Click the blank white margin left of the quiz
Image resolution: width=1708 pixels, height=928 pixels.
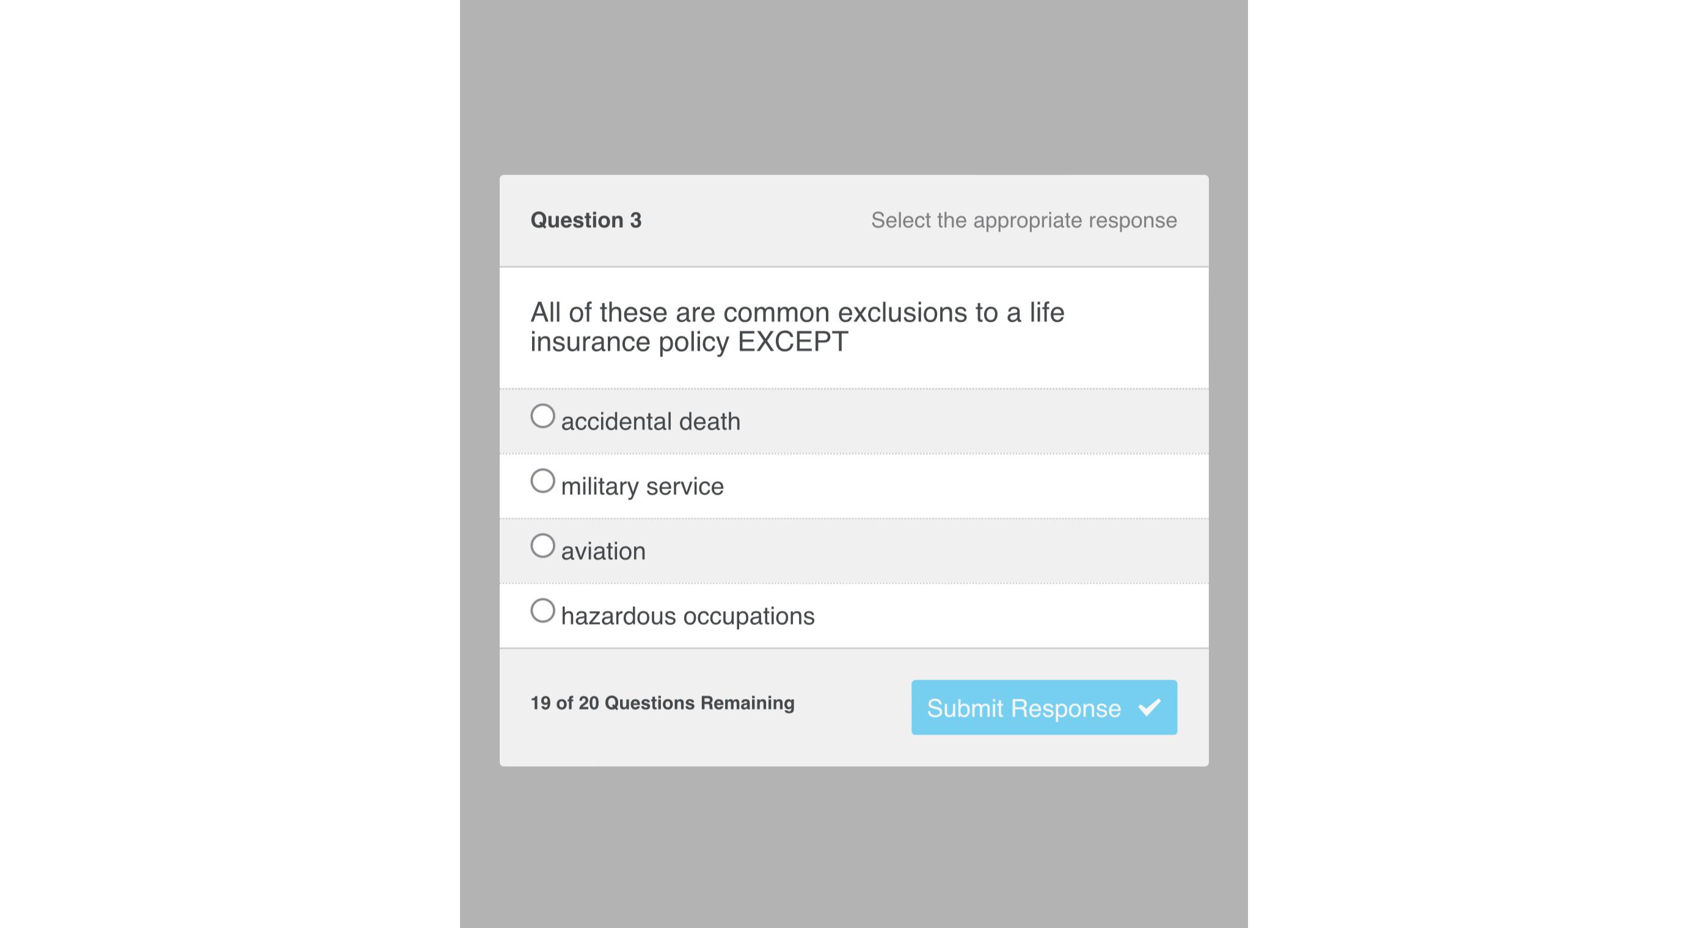230,464
